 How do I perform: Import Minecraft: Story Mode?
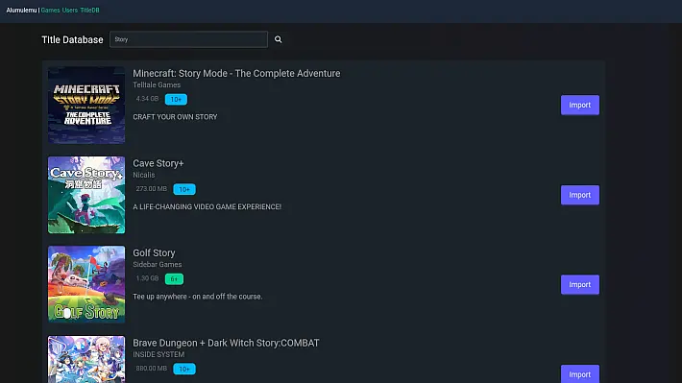click(580, 106)
